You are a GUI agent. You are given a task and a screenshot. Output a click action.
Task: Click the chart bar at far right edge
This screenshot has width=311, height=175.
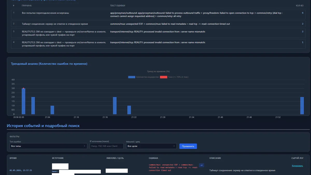click(x=302, y=106)
